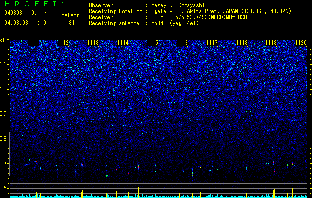Click the 1112 time marker
This screenshot has height=198, width=312.
(x=63, y=43)
